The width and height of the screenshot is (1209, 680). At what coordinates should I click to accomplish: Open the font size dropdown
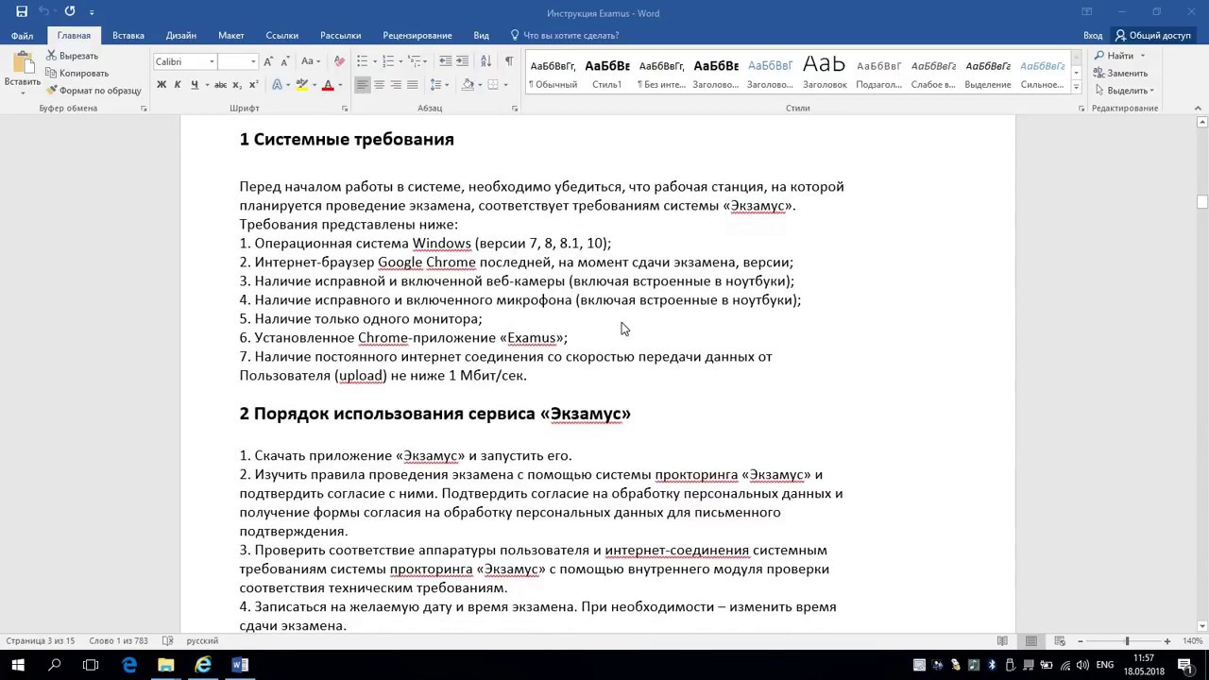pos(252,61)
